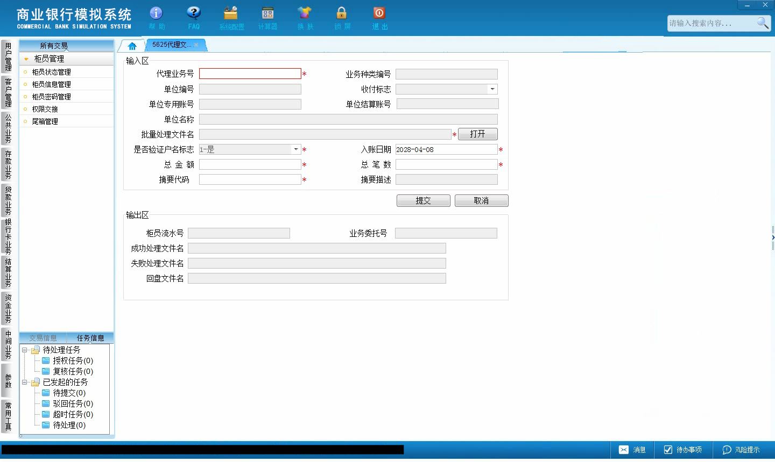This screenshot has width=775, height=462.
Task: Open the 客户管理 side tab
Action: (x=8, y=92)
